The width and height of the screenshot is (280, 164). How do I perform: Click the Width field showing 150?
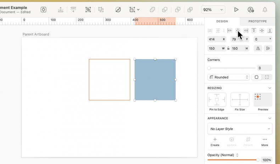pos(217,49)
